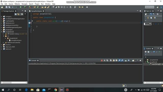Select the jsoupttorial.java editor tab
The height and width of the screenshot is (92, 163).
coord(36,11)
